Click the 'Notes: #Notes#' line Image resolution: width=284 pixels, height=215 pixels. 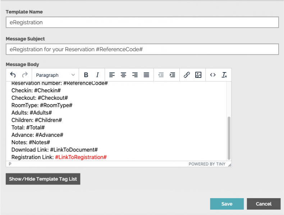click(31, 142)
